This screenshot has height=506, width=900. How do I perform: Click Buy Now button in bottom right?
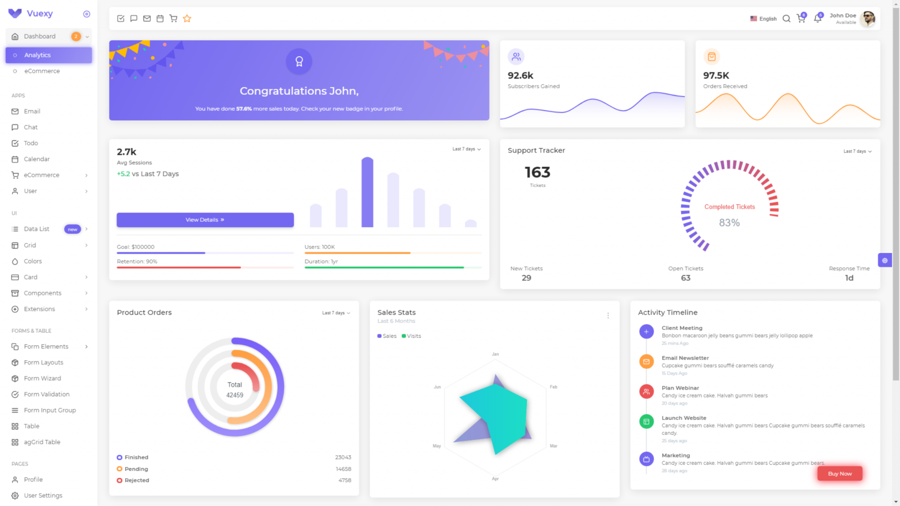pyautogui.click(x=839, y=473)
